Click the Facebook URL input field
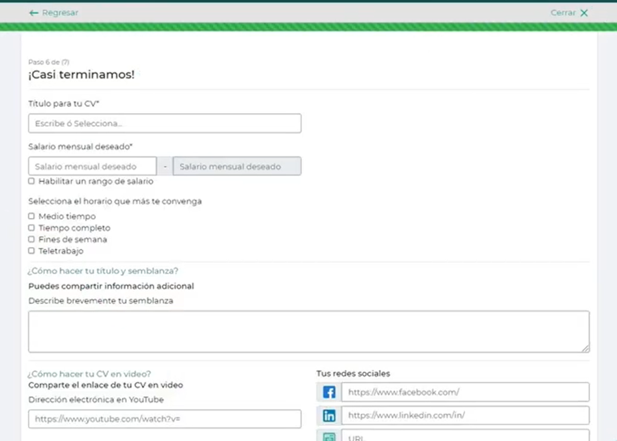 click(466, 392)
